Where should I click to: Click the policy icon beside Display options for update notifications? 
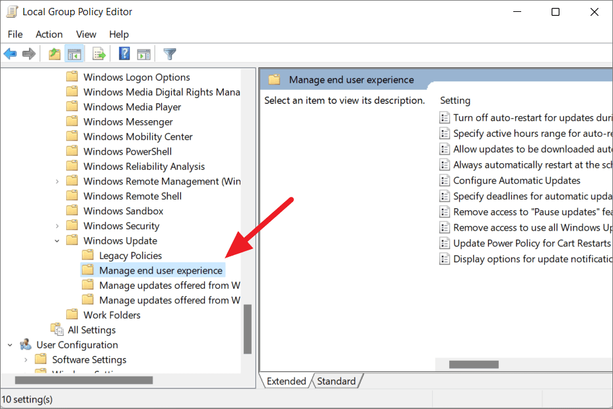(445, 258)
